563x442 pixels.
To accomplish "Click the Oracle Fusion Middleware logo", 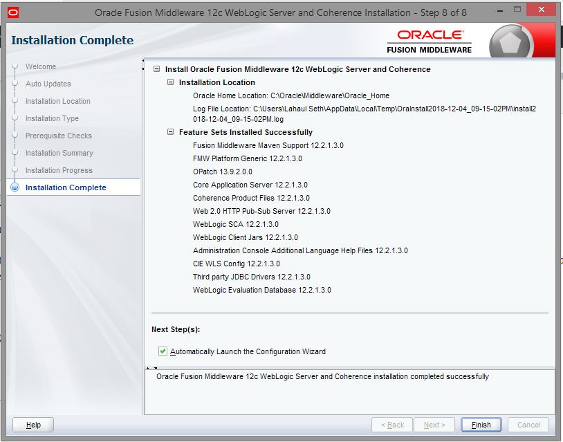I will coord(429,41).
